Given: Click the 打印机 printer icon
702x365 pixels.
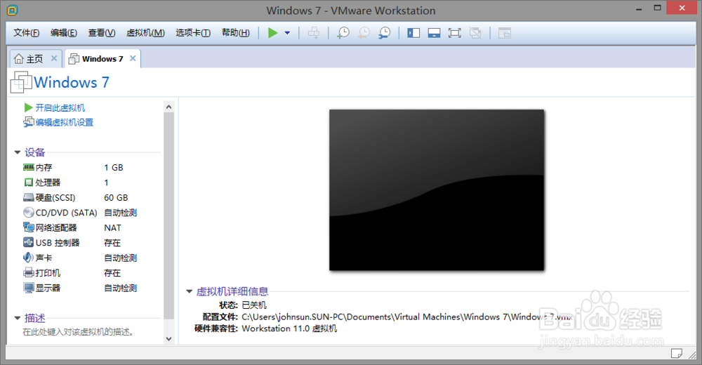Looking at the screenshot, I should (x=29, y=272).
